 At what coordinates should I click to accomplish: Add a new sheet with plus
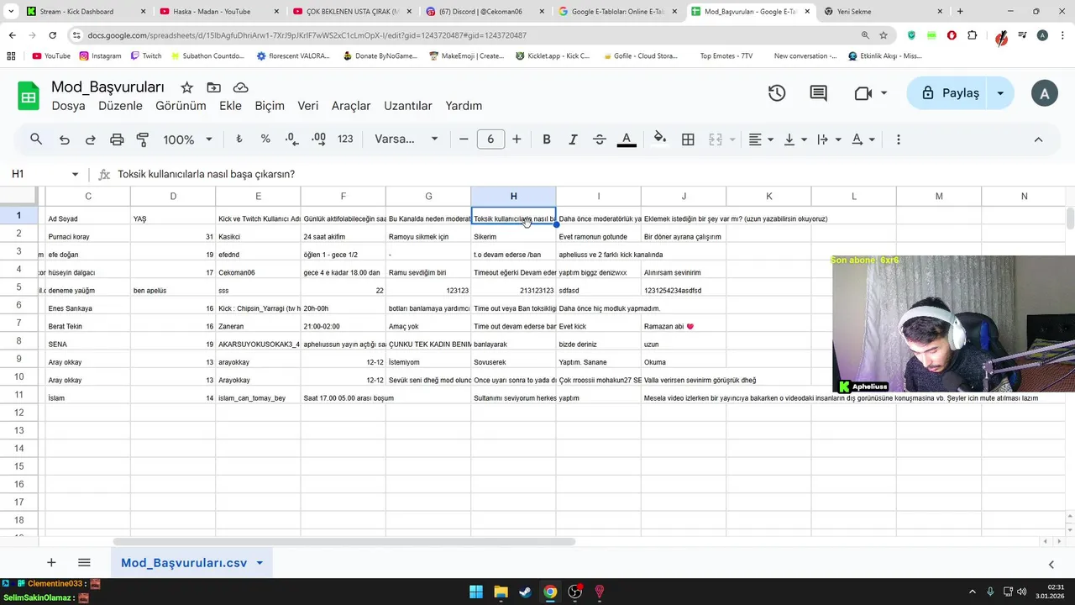(x=51, y=563)
